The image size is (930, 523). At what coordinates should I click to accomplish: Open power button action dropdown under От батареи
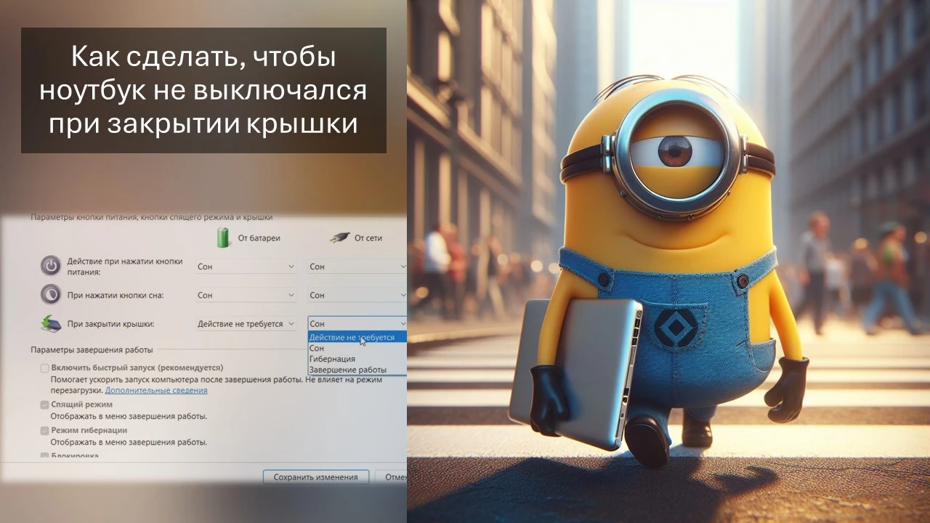(246, 267)
